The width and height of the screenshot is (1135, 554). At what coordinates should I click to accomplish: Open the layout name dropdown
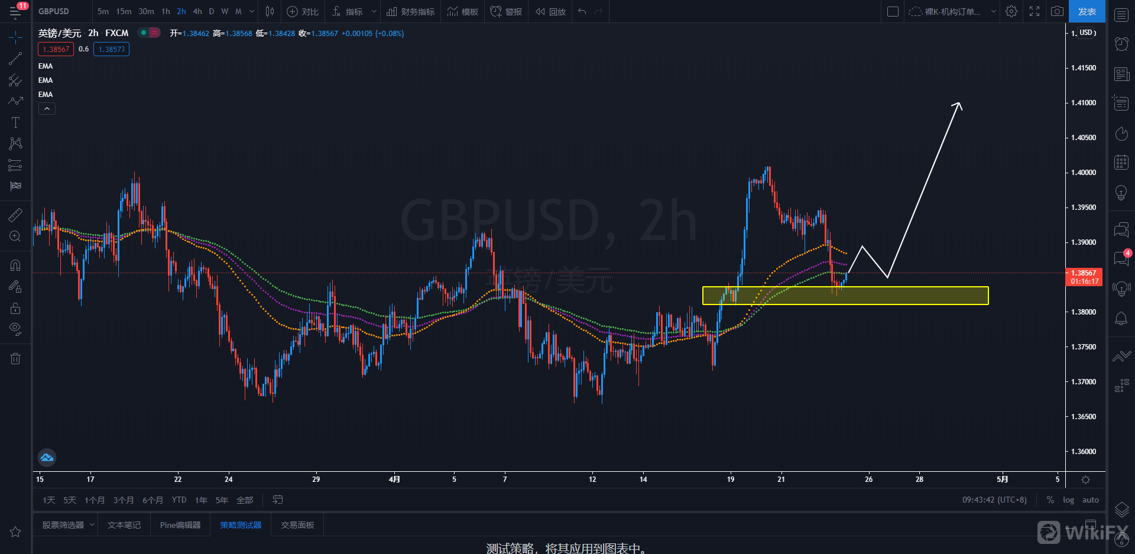point(993,11)
